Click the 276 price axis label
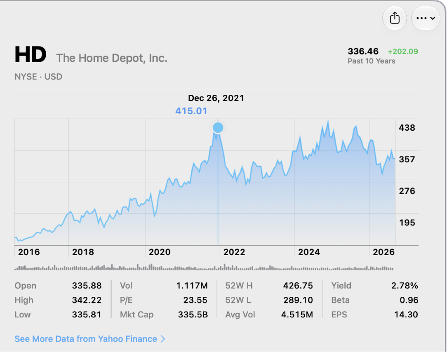This screenshot has width=447, height=352. tap(407, 191)
